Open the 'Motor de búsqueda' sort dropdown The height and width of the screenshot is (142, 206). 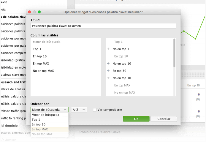(49, 110)
